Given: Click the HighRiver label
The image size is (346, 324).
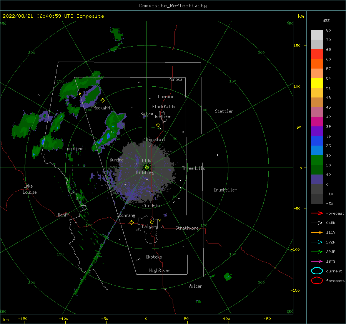Looking at the screenshot, I should pyautogui.click(x=159, y=270).
